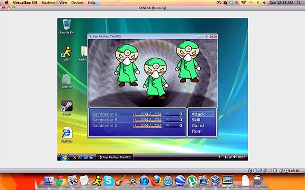Open VirtualBox cube icon in the Dock

[215, 180]
